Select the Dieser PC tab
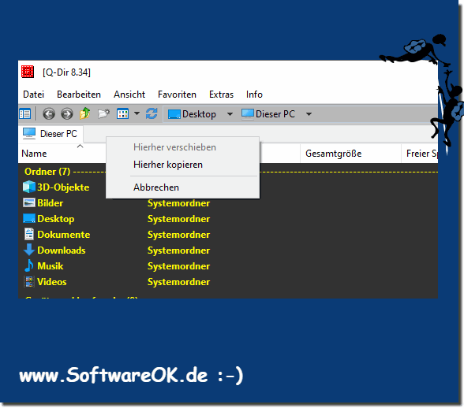The width and height of the screenshot is (464, 408). click(51, 134)
